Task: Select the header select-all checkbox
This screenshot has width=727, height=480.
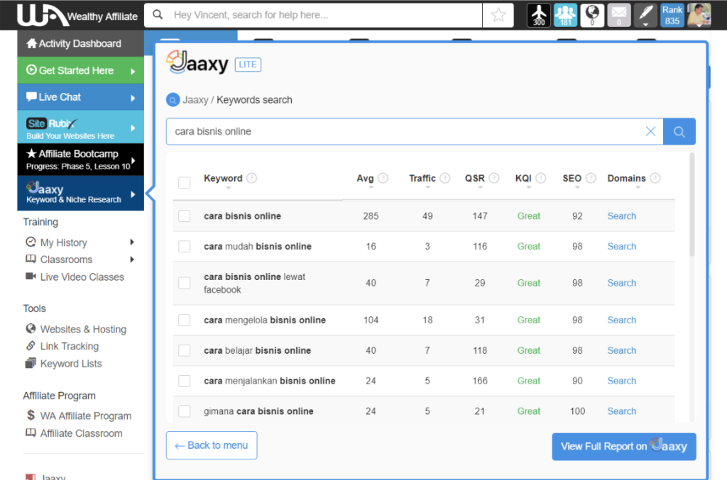Action: point(185,183)
